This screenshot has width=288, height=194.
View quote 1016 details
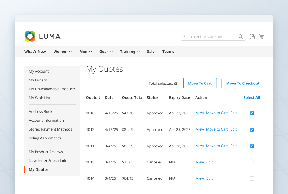(x=200, y=113)
